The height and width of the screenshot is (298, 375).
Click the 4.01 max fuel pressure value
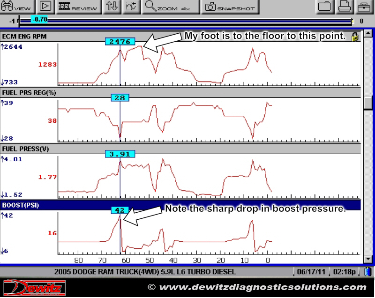pos(12,159)
